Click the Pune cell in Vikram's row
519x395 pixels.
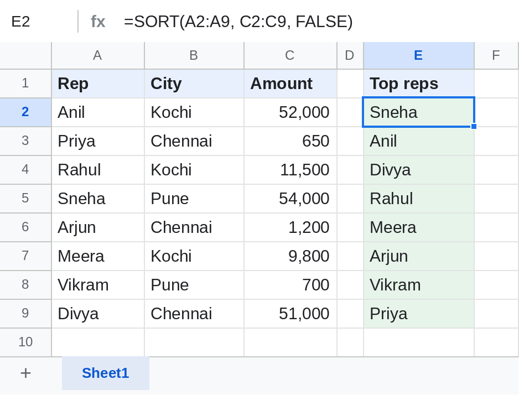(194, 285)
